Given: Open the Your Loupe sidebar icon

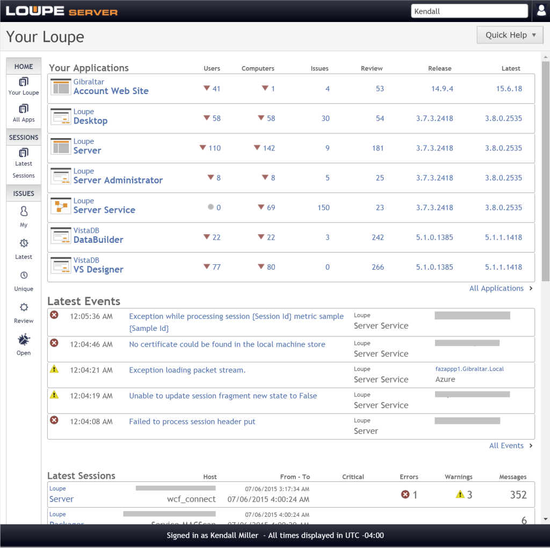Looking at the screenshot, I should (x=23, y=82).
